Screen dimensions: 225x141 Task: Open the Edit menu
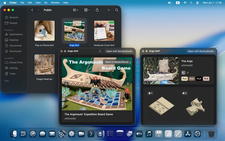click(30, 3)
